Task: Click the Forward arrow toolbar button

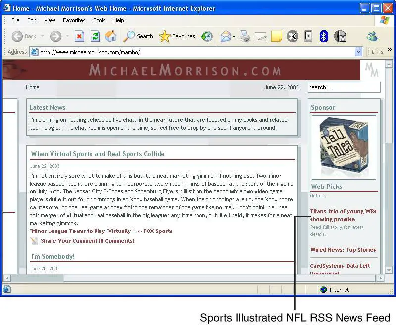Action: pyautogui.click(x=56, y=36)
